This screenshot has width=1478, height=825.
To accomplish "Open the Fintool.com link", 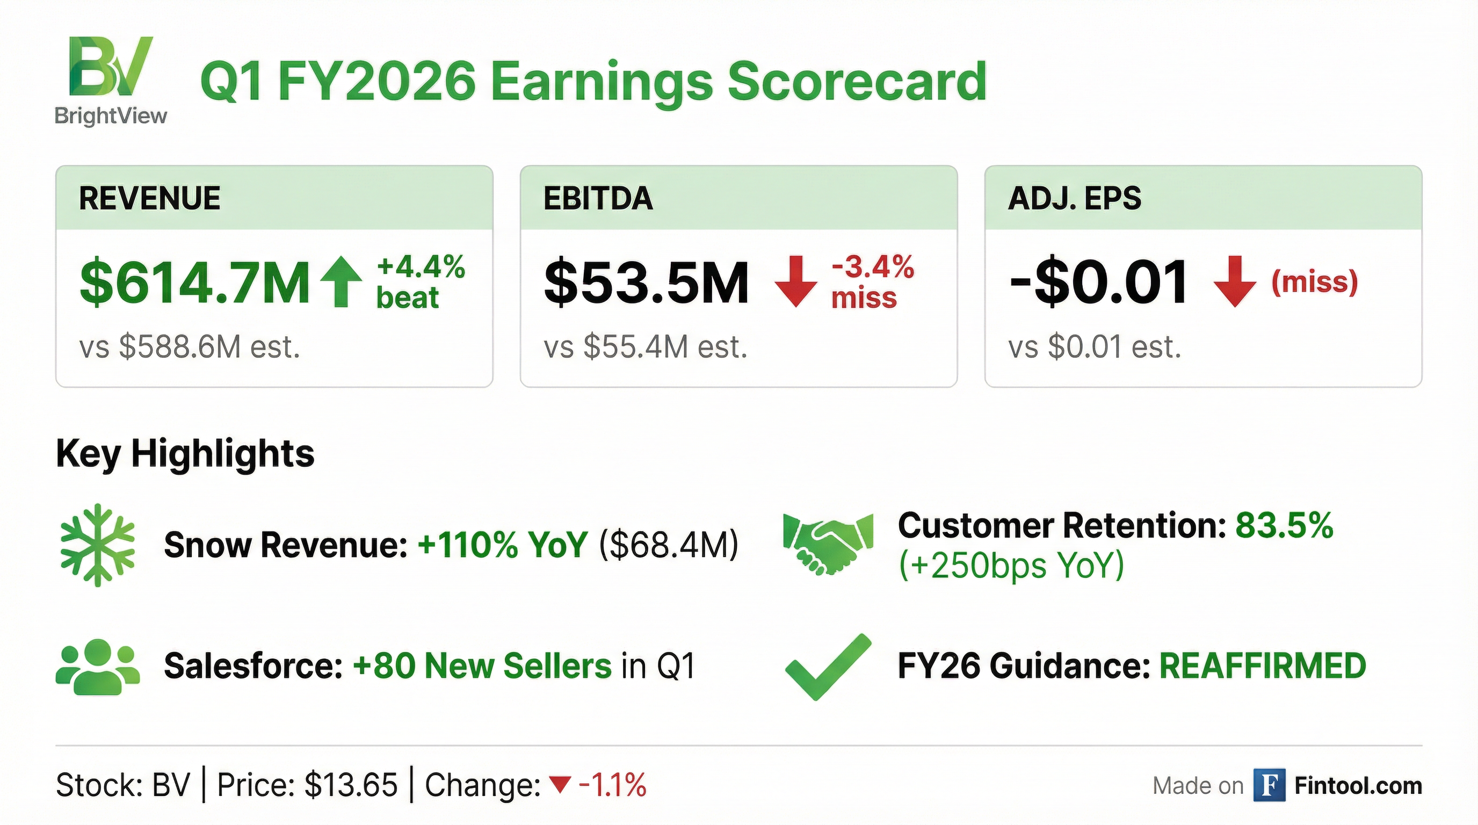I will coord(1358,785).
